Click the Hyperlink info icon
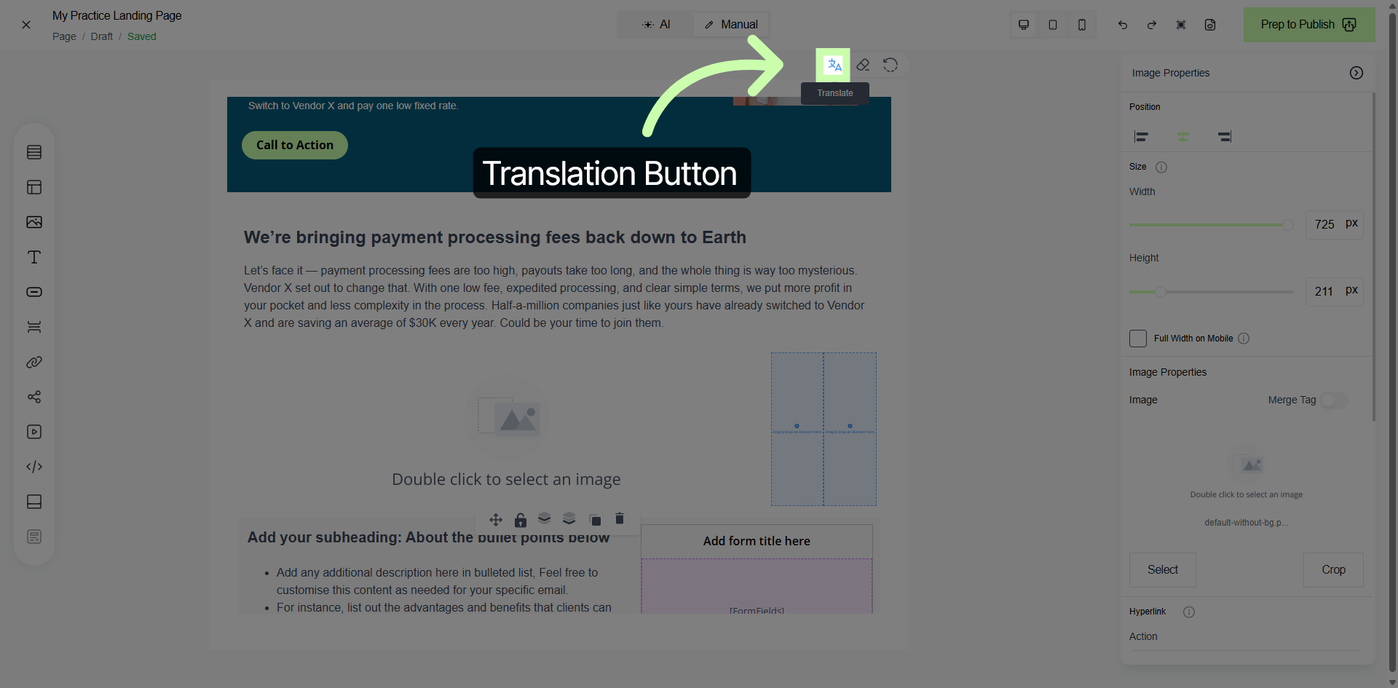Viewport: 1398px width, 688px height. [x=1189, y=612]
